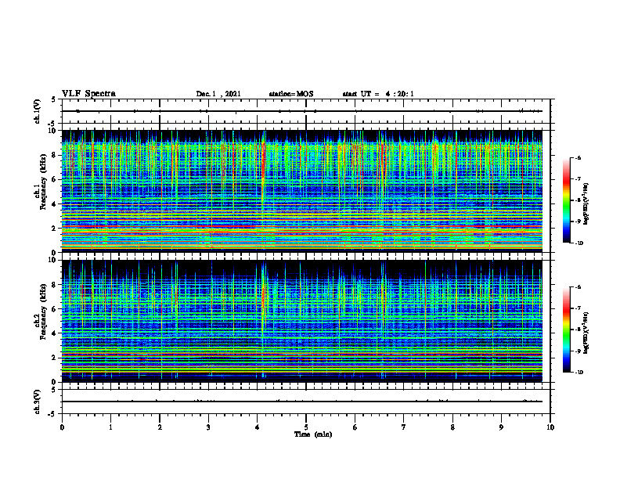Click the "7" tick on the time axis

pyautogui.click(x=404, y=427)
